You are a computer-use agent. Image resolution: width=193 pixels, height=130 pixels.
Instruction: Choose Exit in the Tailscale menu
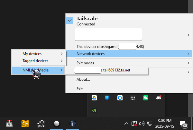(129, 89)
